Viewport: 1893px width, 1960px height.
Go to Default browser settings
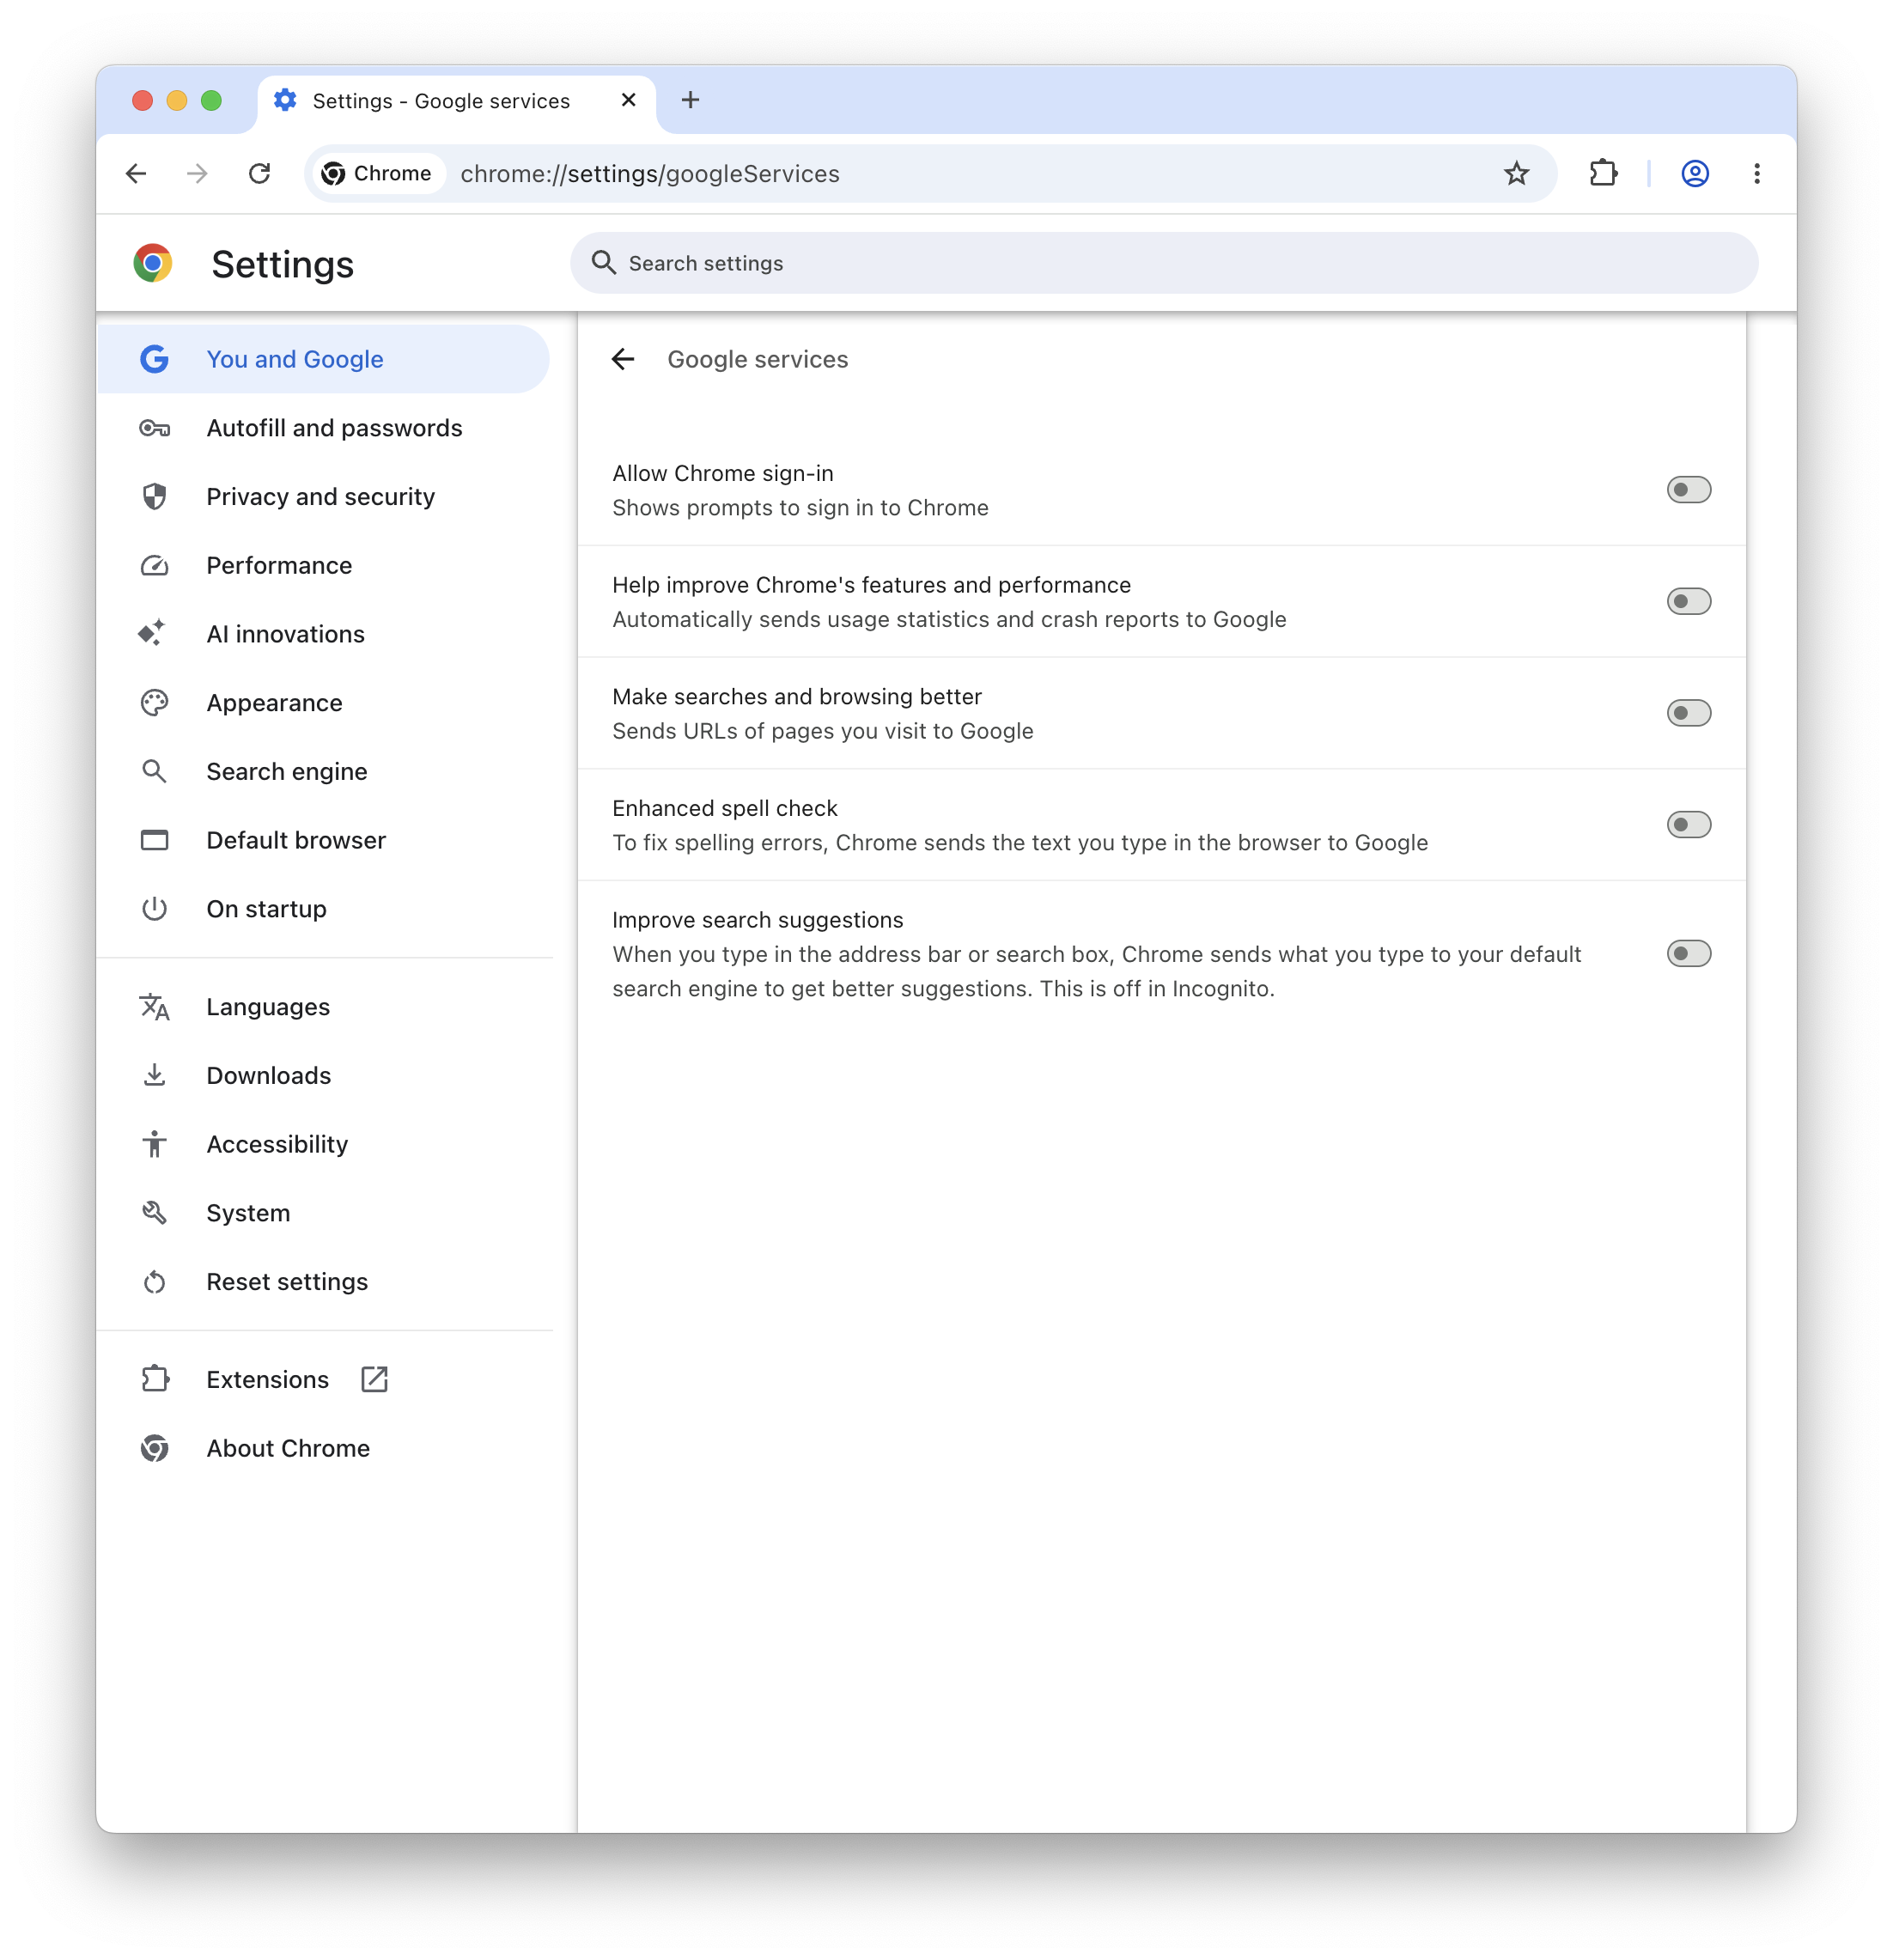pos(323,840)
